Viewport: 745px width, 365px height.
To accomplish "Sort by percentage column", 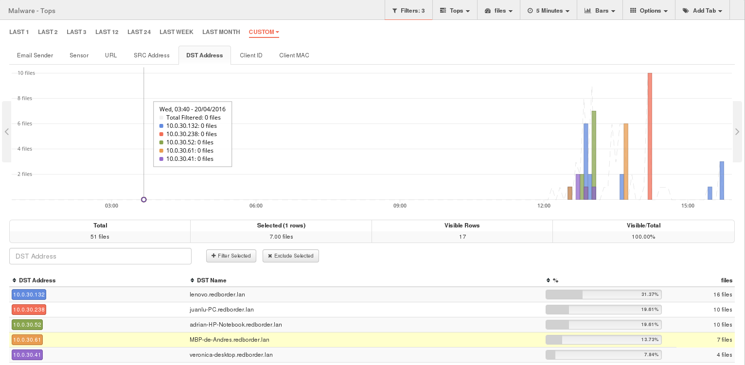I will coord(552,280).
